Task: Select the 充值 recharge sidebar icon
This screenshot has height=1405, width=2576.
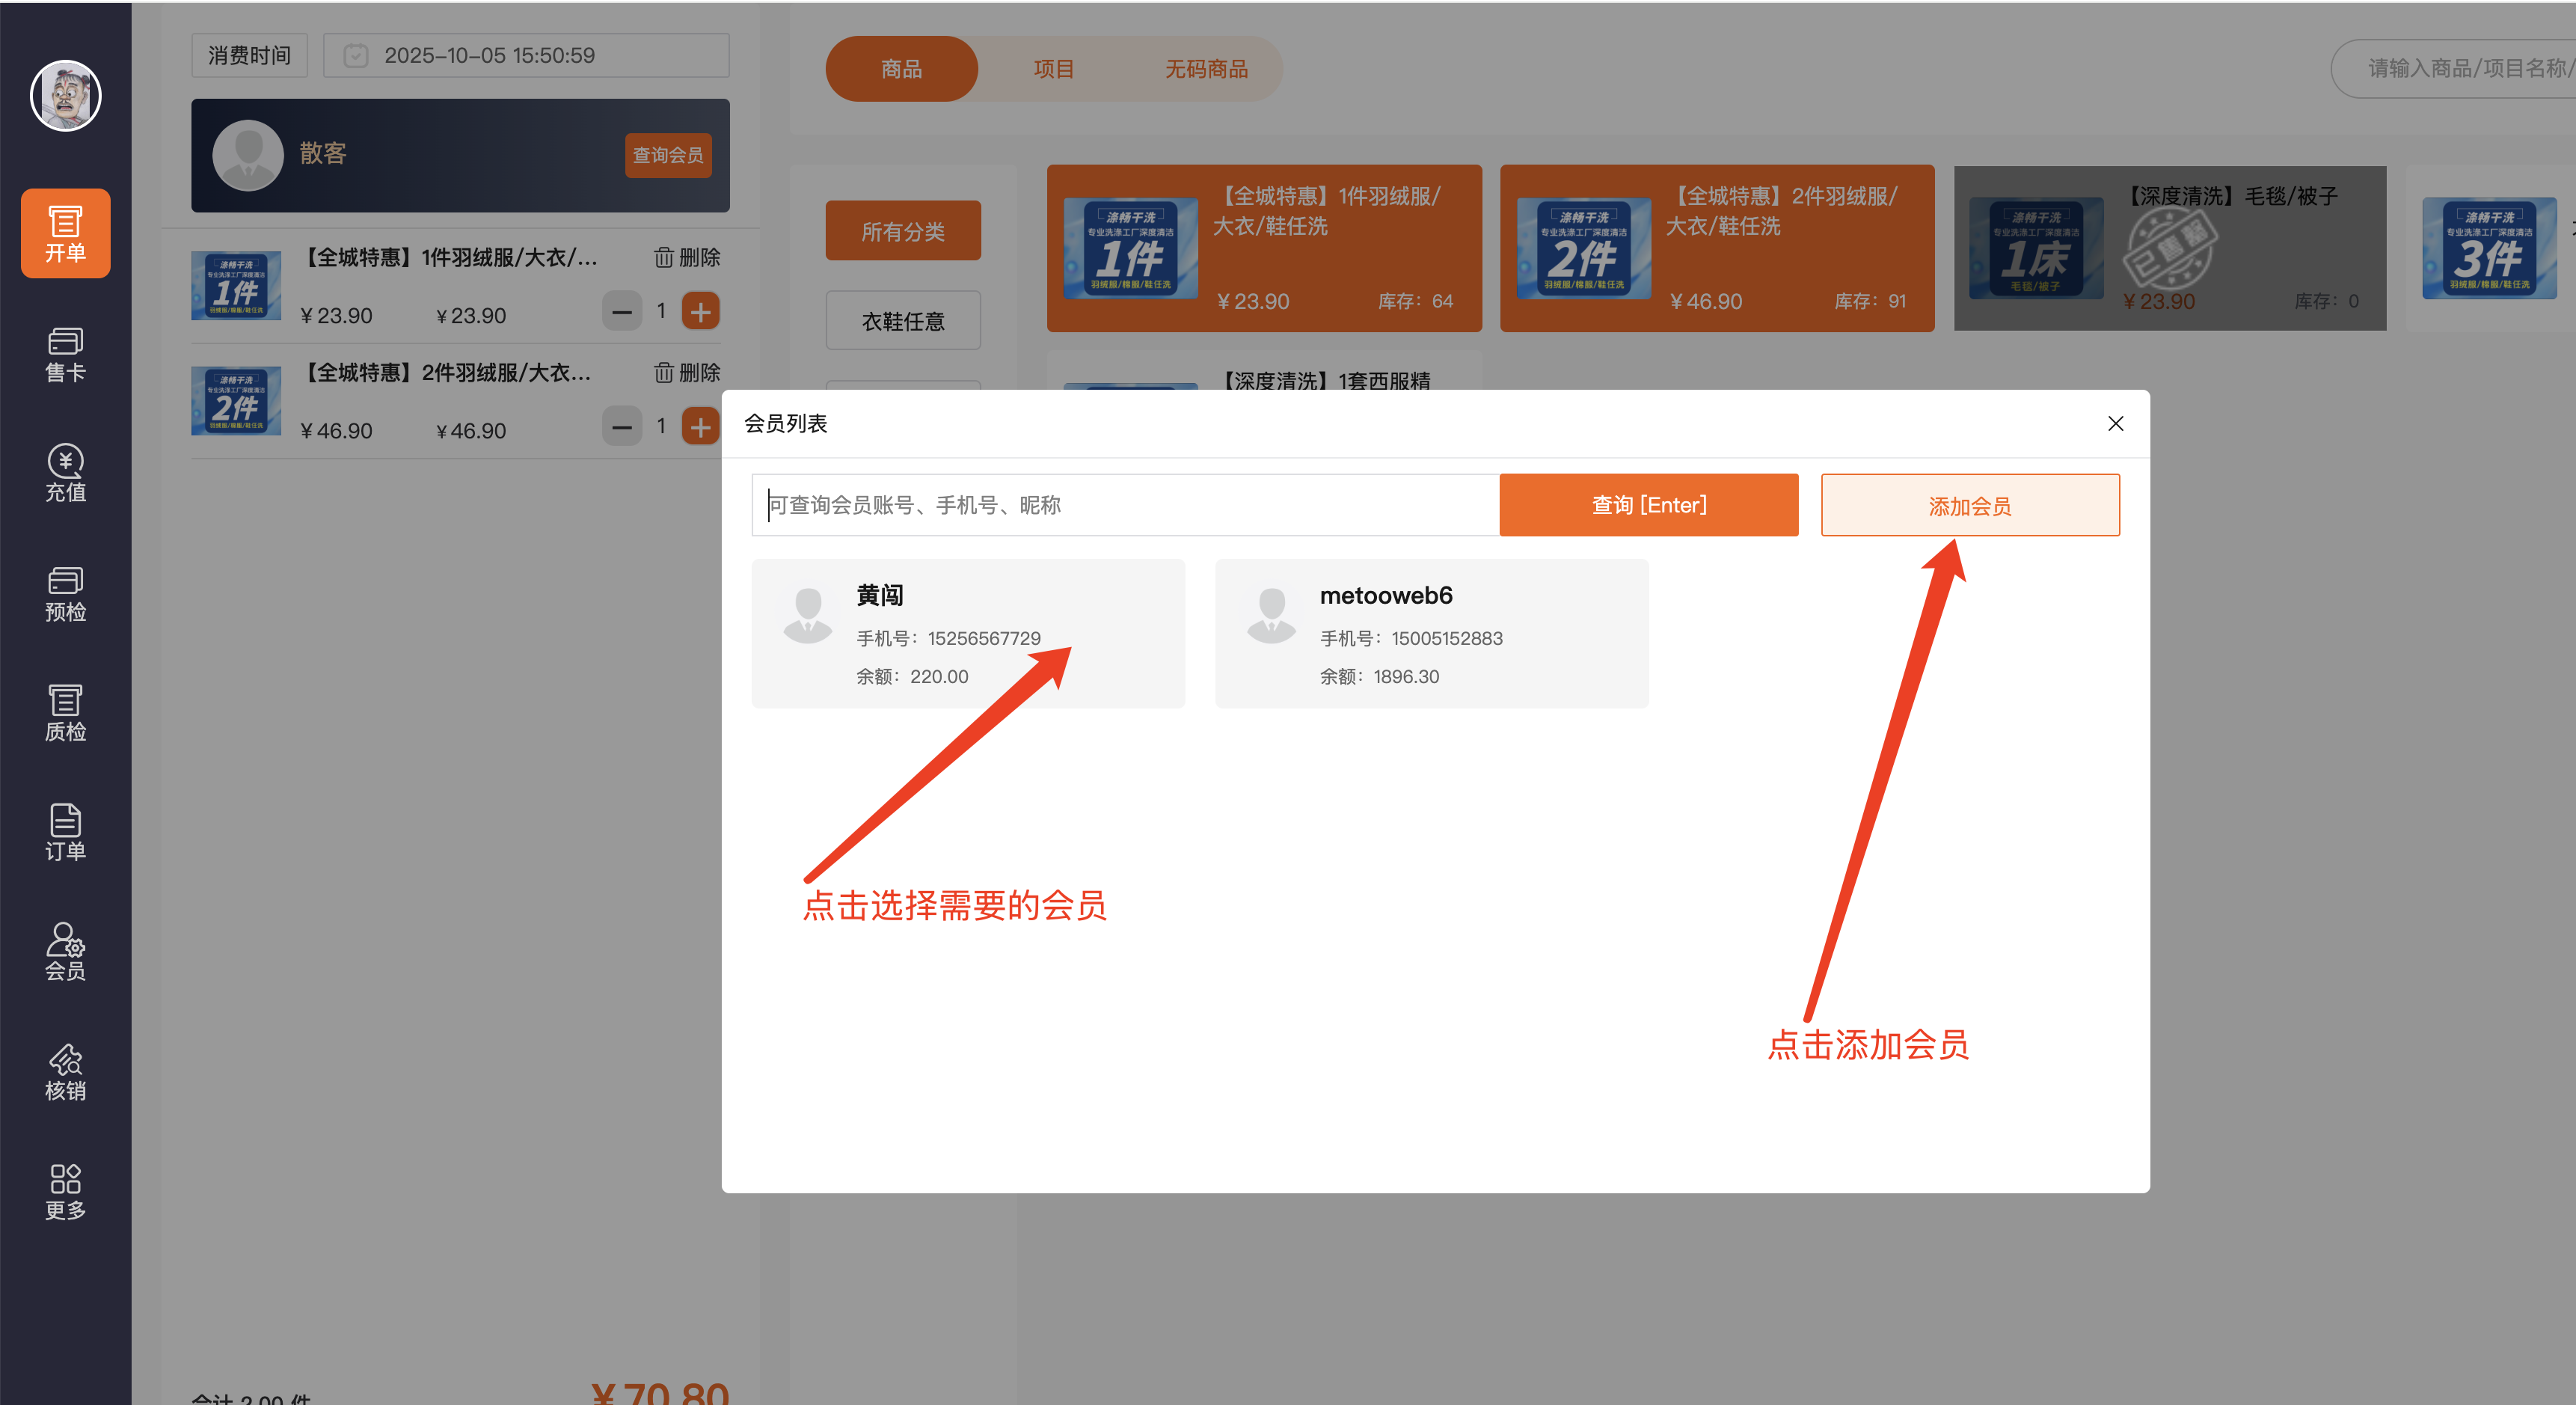Action: (x=65, y=474)
